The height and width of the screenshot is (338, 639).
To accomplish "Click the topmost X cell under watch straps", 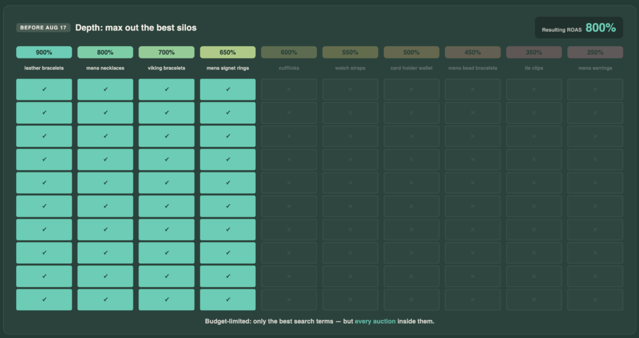I will [350, 90].
